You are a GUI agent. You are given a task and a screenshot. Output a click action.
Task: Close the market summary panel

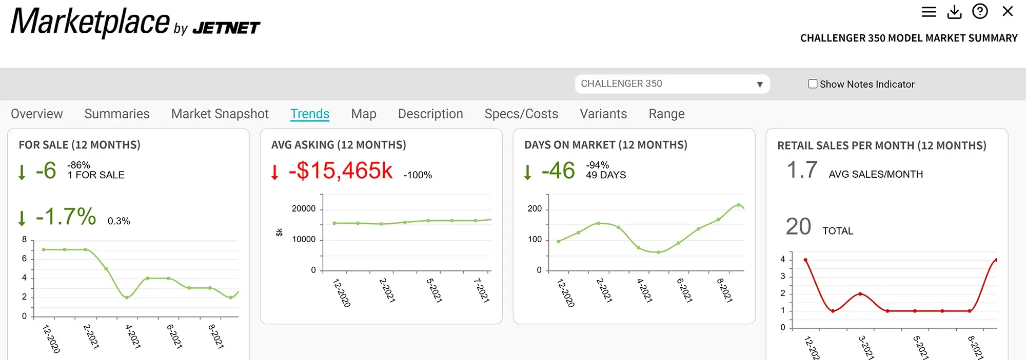pos(1008,12)
